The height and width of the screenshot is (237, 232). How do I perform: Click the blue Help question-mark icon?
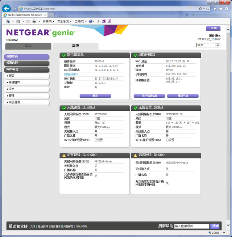[91, 21]
